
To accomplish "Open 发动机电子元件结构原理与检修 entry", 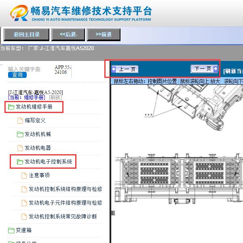I will [66, 203].
